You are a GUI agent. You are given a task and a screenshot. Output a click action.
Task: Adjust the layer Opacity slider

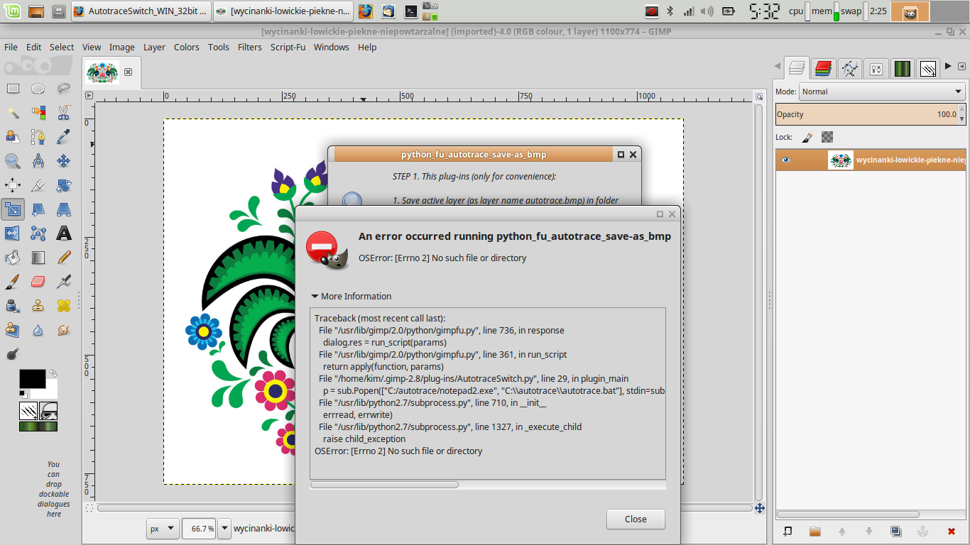coord(866,114)
